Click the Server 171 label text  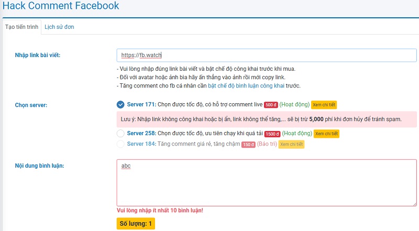coord(141,105)
